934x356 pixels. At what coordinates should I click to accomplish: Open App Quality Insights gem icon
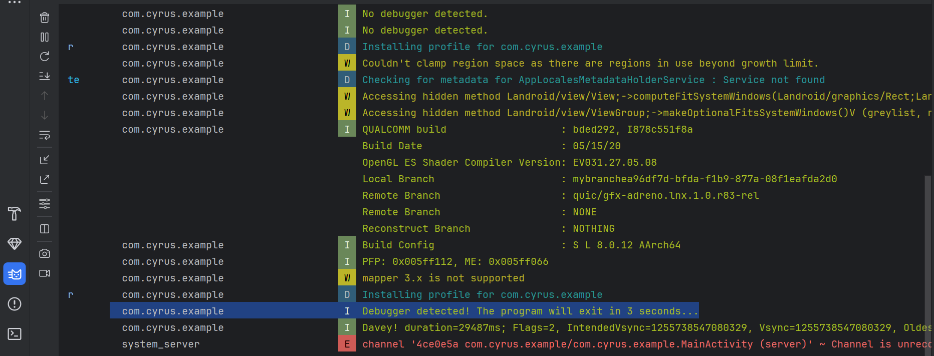pyautogui.click(x=15, y=244)
